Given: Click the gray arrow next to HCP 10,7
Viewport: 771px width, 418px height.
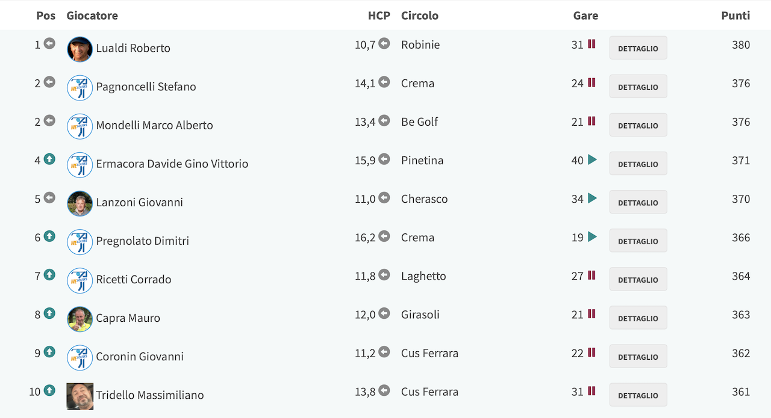Looking at the screenshot, I should tap(384, 44).
